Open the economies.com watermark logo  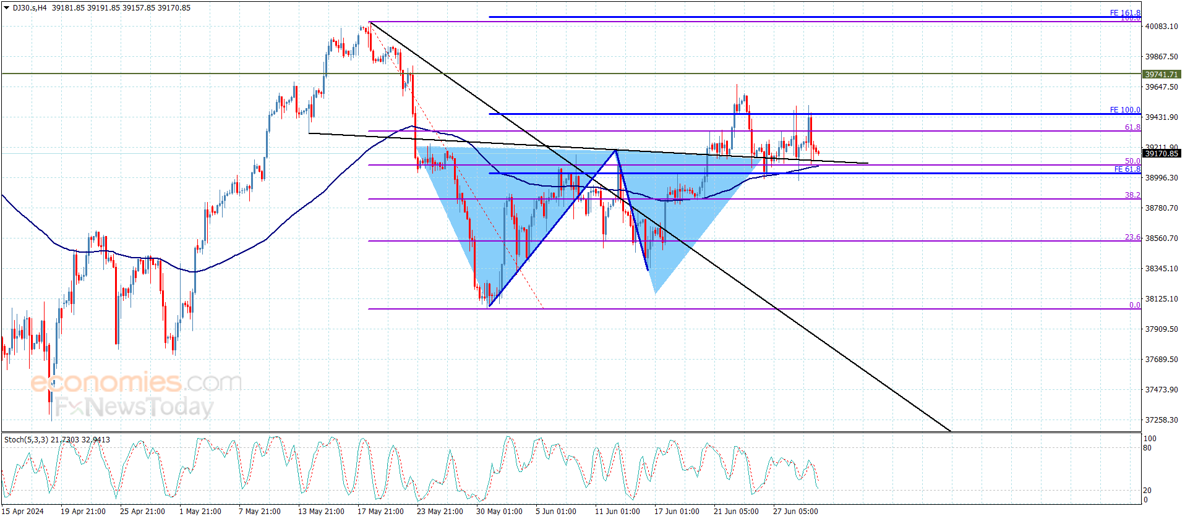pyautogui.click(x=136, y=382)
